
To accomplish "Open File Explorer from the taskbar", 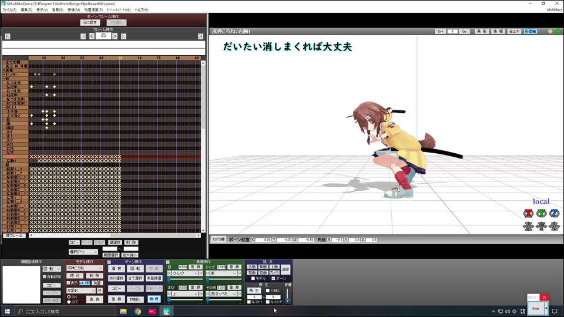I will pyautogui.click(x=123, y=311).
